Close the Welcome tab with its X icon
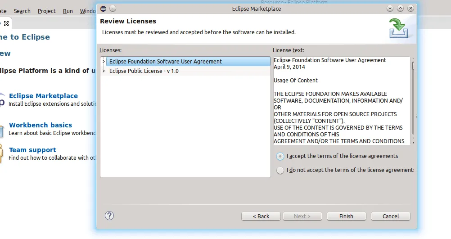This screenshot has width=451, height=239. [x=6, y=23]
